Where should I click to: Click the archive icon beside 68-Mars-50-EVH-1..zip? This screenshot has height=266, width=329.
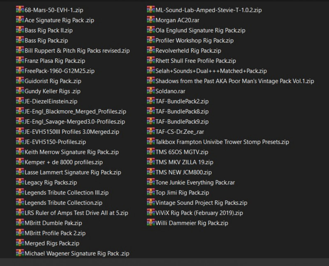[x=19, y=10]
